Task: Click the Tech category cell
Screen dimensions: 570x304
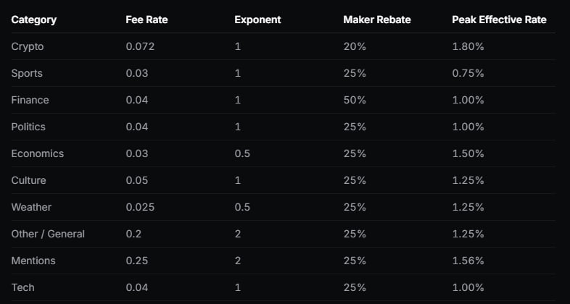Action: click(22, 287)
